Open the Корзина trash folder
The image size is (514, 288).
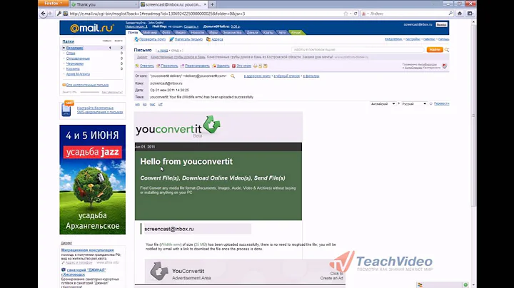coord(73,68)
